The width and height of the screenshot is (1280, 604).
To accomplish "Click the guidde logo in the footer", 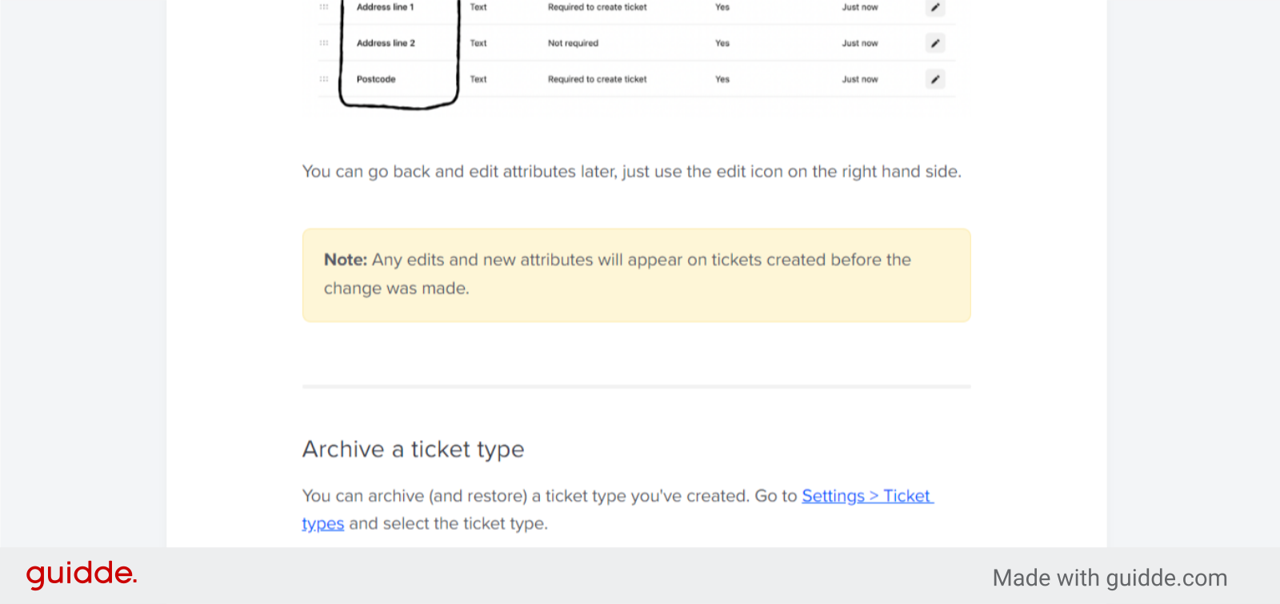I will pos(81,574).
